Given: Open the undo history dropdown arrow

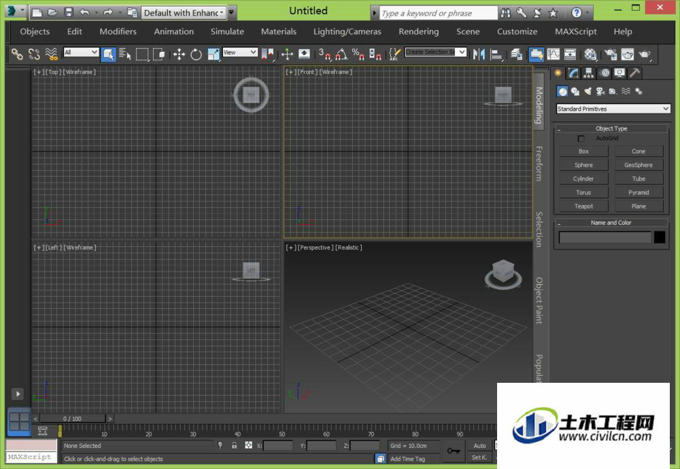Looking at the screenshot, I should [x=96, y=13].
